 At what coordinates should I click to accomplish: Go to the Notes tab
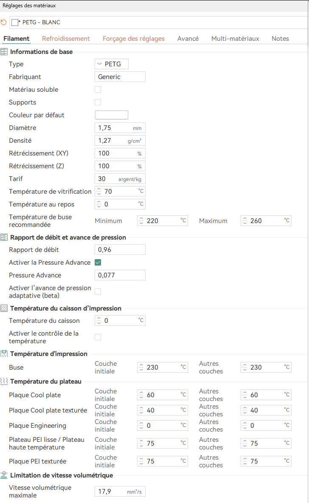pos(280,39)
